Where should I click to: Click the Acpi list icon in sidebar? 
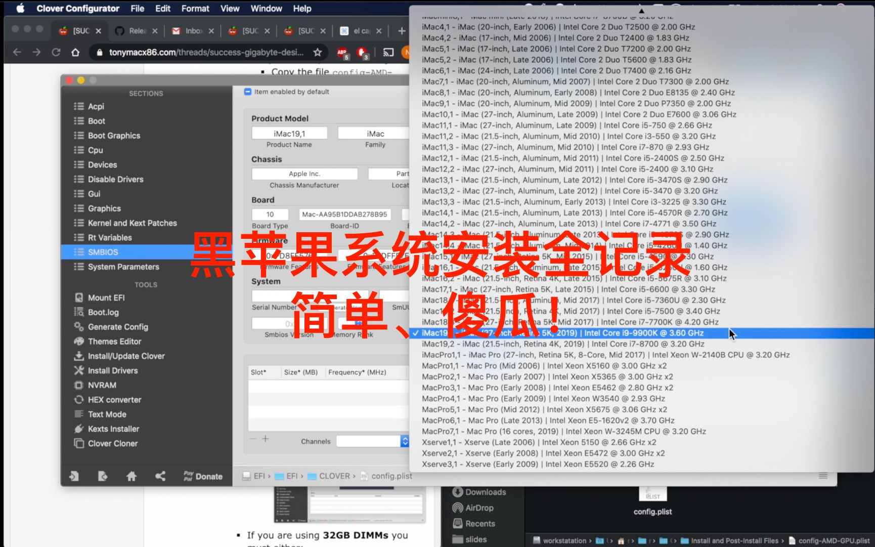[x=79, y=106]
